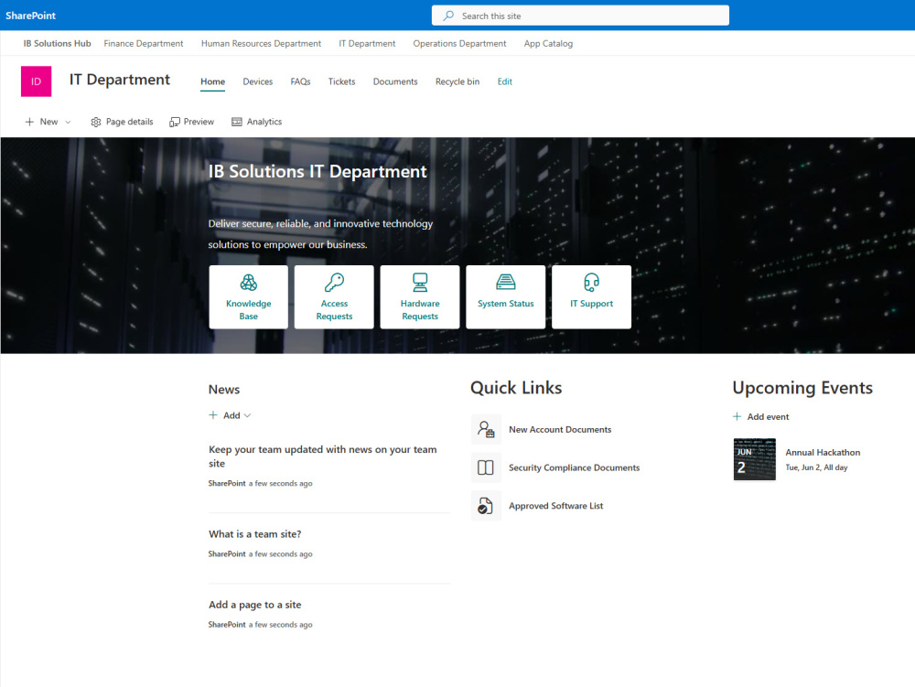The image size is (915, 687).
Task: Click the Upcoming Events section heading
Action: tap(802, 388)
